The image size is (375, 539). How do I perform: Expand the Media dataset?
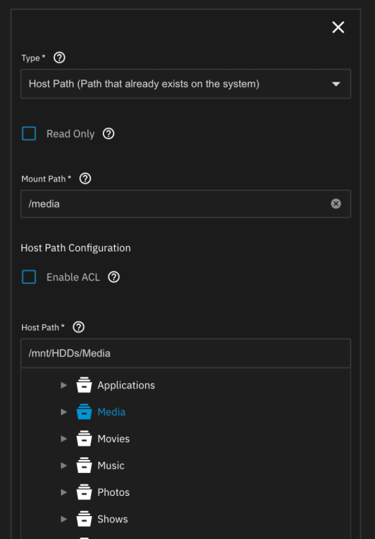point(64,412)
